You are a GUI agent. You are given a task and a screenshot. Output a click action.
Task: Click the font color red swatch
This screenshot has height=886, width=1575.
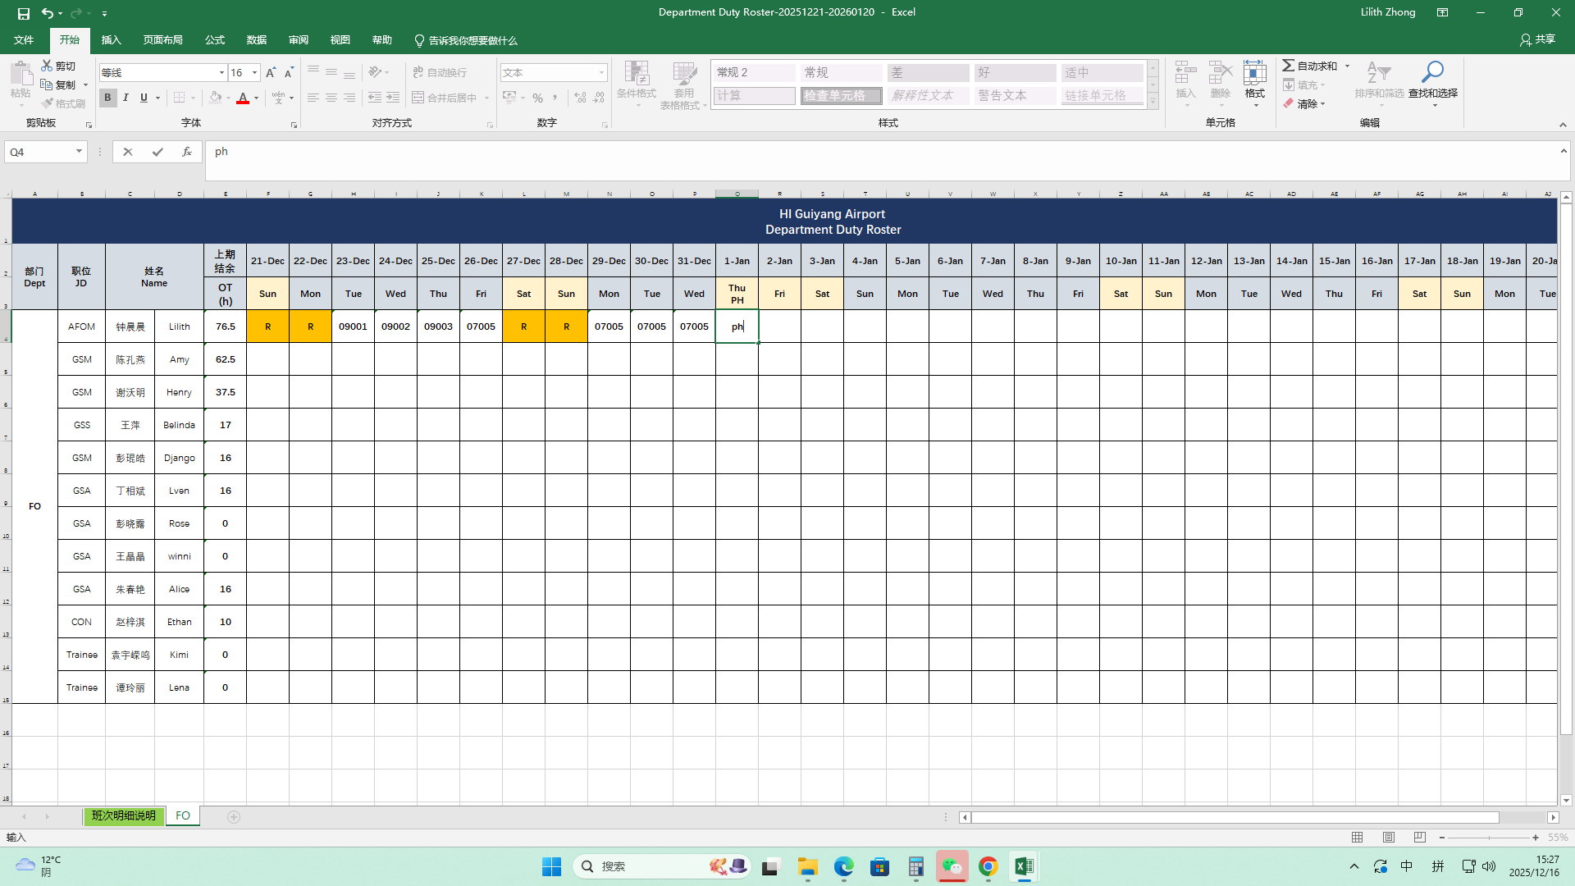[243, 98]
